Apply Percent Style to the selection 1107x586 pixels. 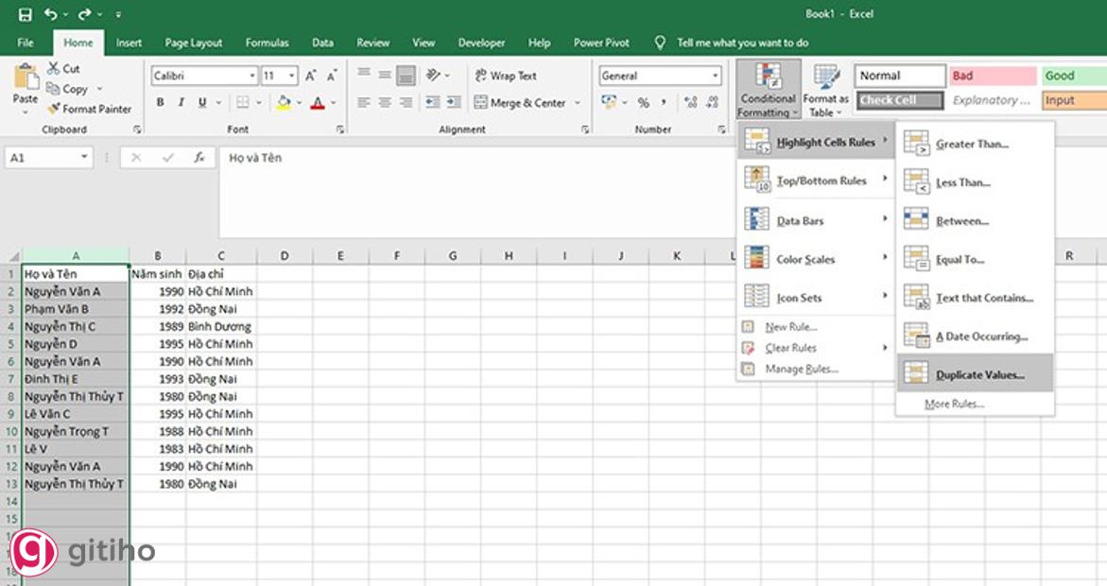(x=643, y=104)
